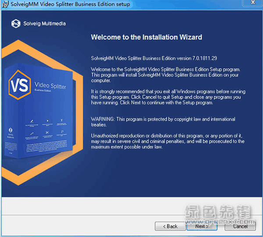Image resolution: width=263 pixels, height=237 pixels.
Task: Click the Solveig Multimedia logo icon
Action: tap(16, 24)
